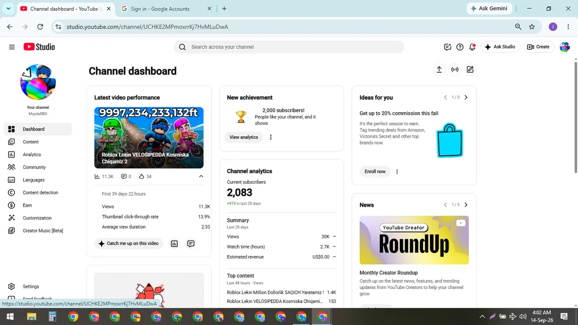Click the blue shopping bag illustration

tap(449, 140)
